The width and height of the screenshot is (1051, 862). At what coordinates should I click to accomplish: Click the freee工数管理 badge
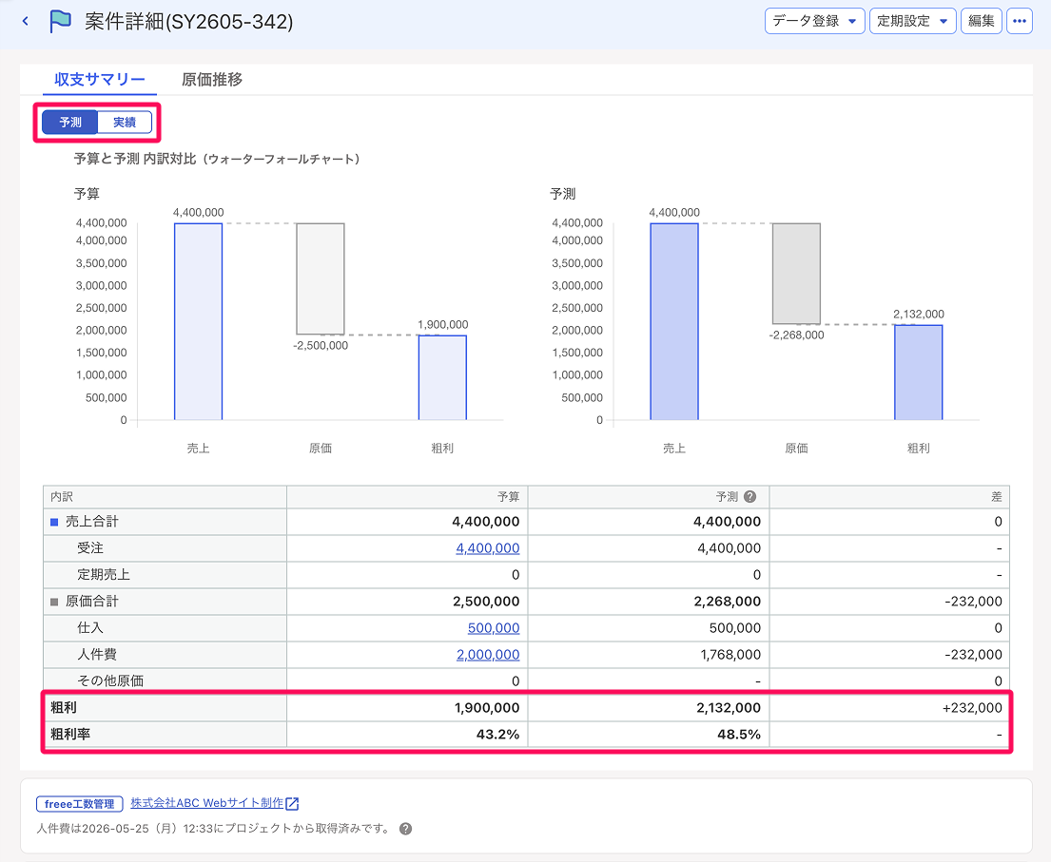pyautogui.click(x=80, y=804)
